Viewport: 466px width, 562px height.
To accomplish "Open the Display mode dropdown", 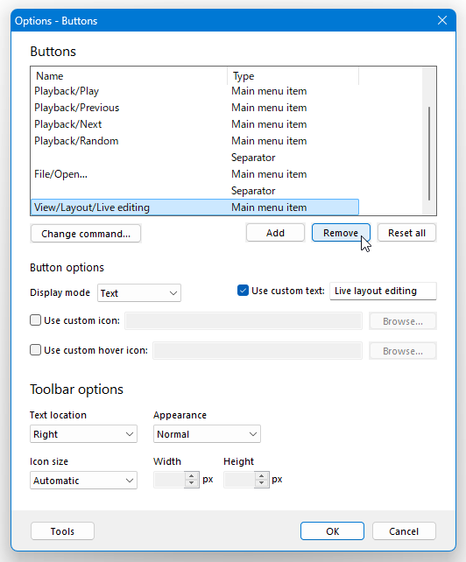I will (x=139, y=293).
